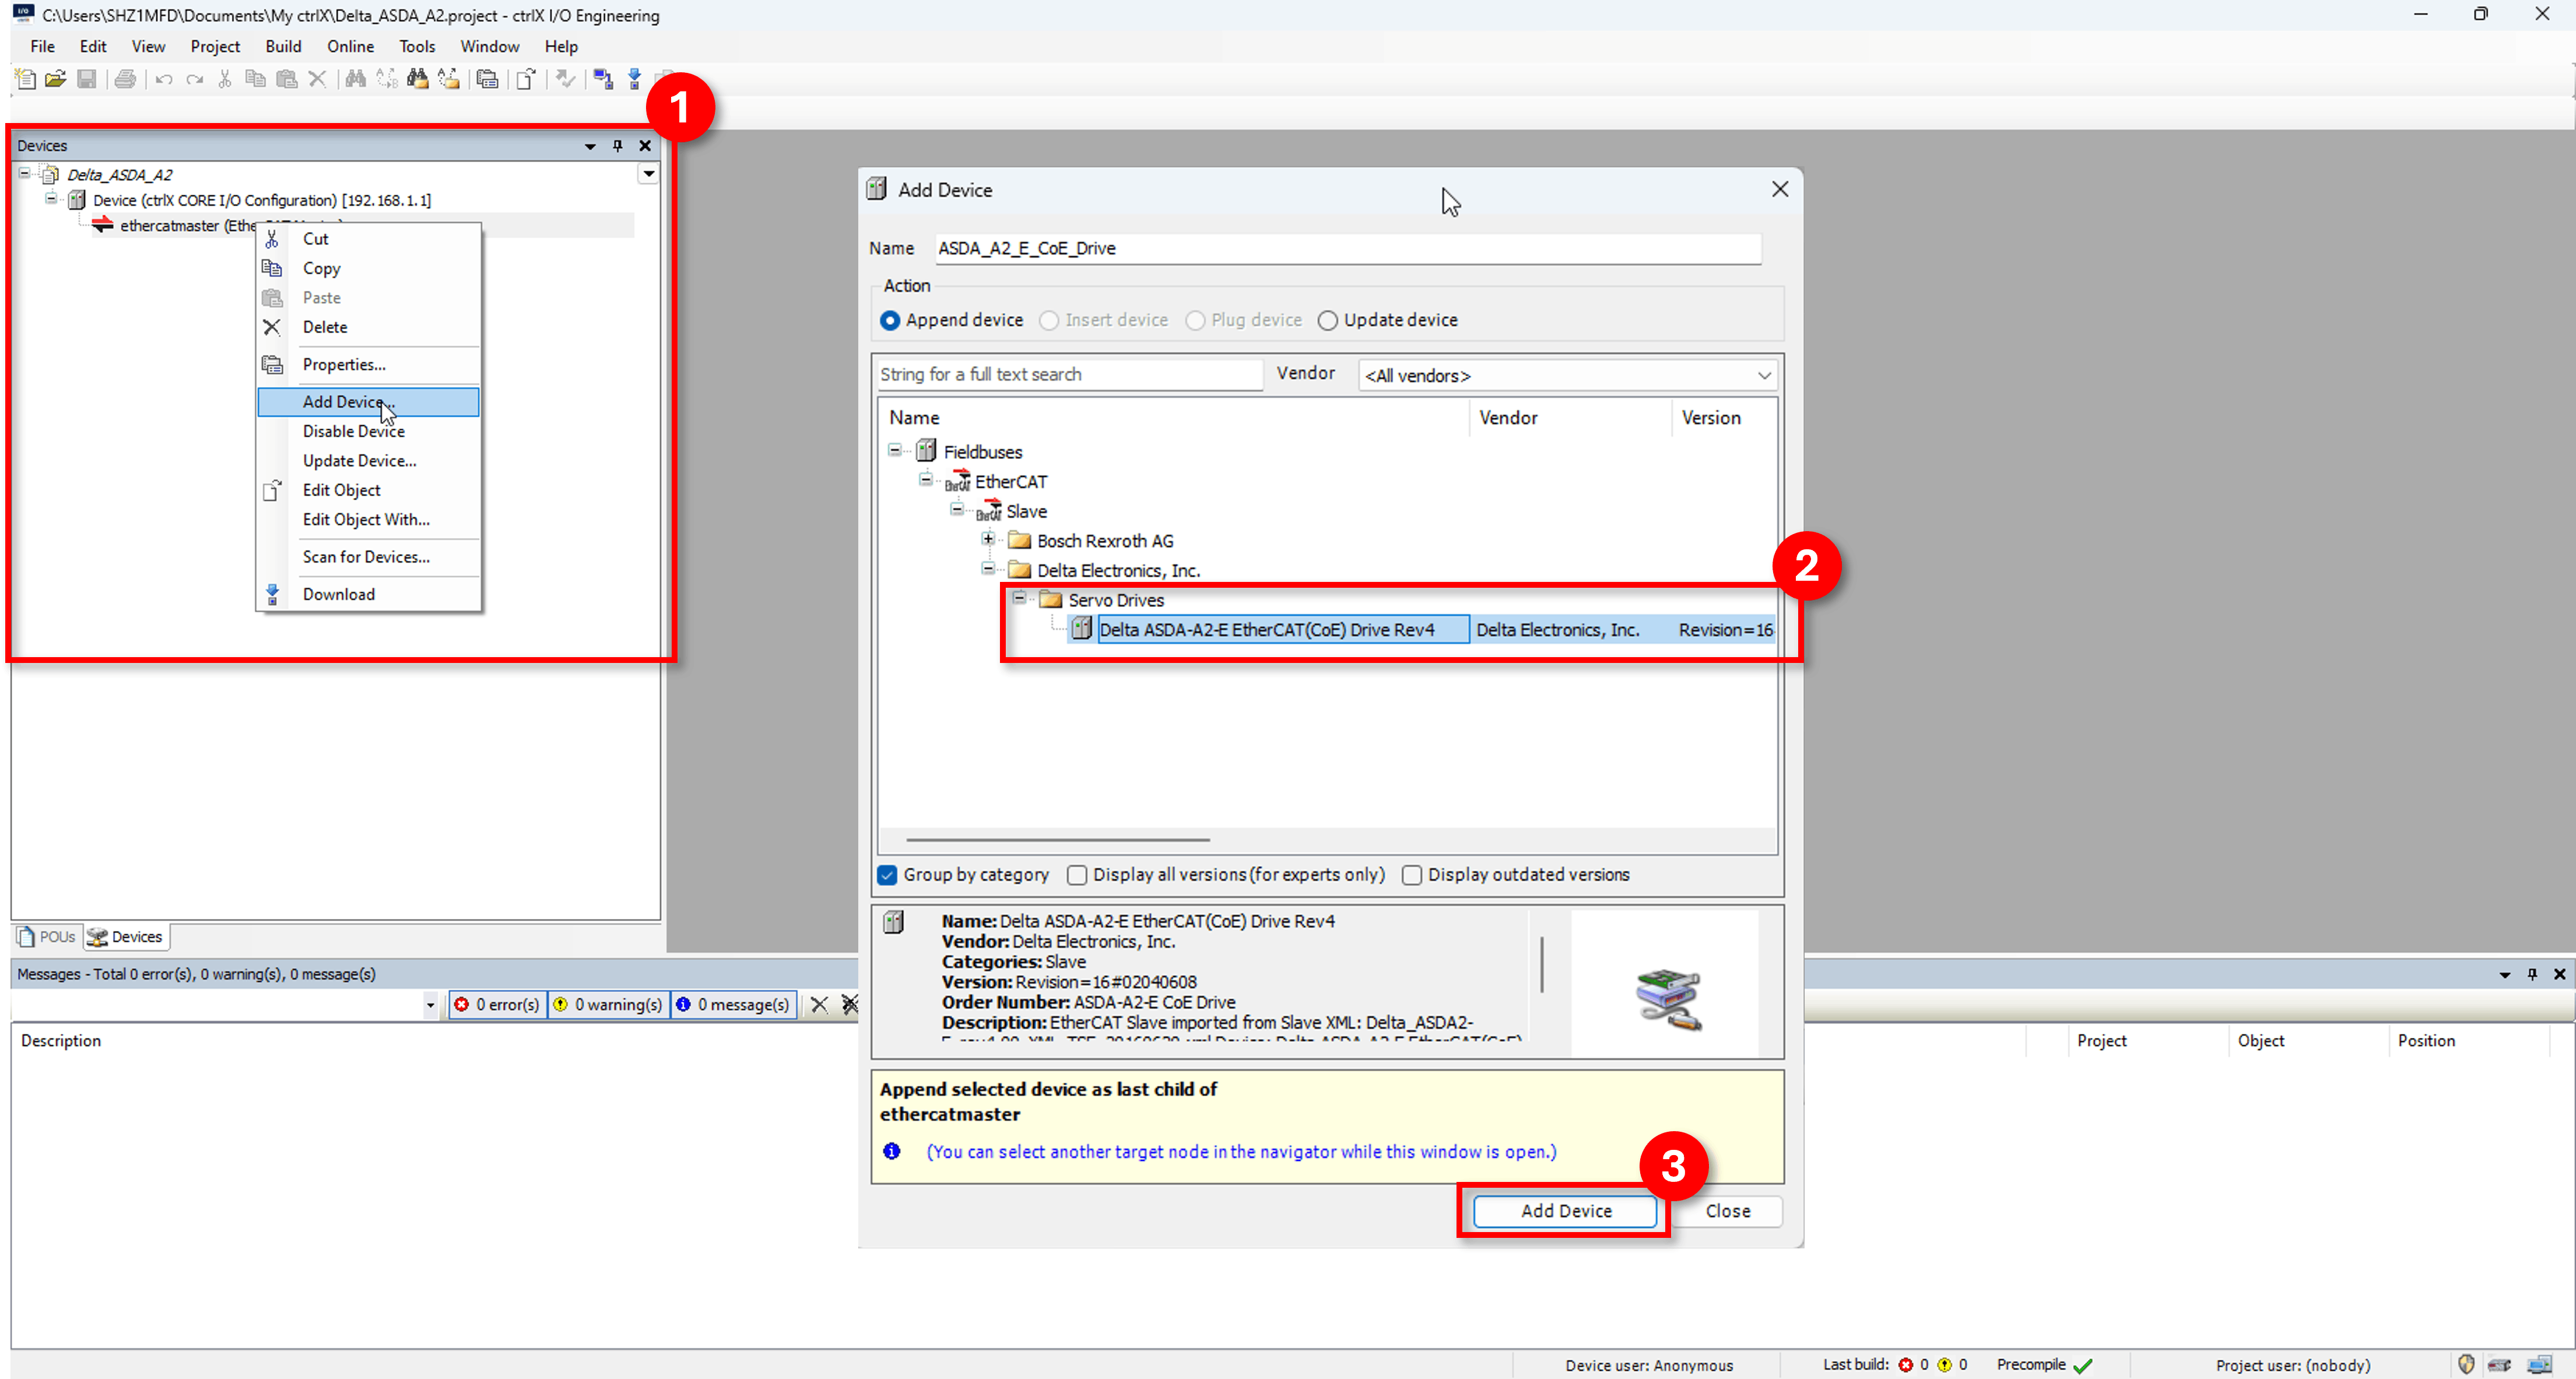Image resolution: width=2576 pixels, height=1379 pixels.
Task: Choose Add Device... in the context menu
Action: [368, 402]
